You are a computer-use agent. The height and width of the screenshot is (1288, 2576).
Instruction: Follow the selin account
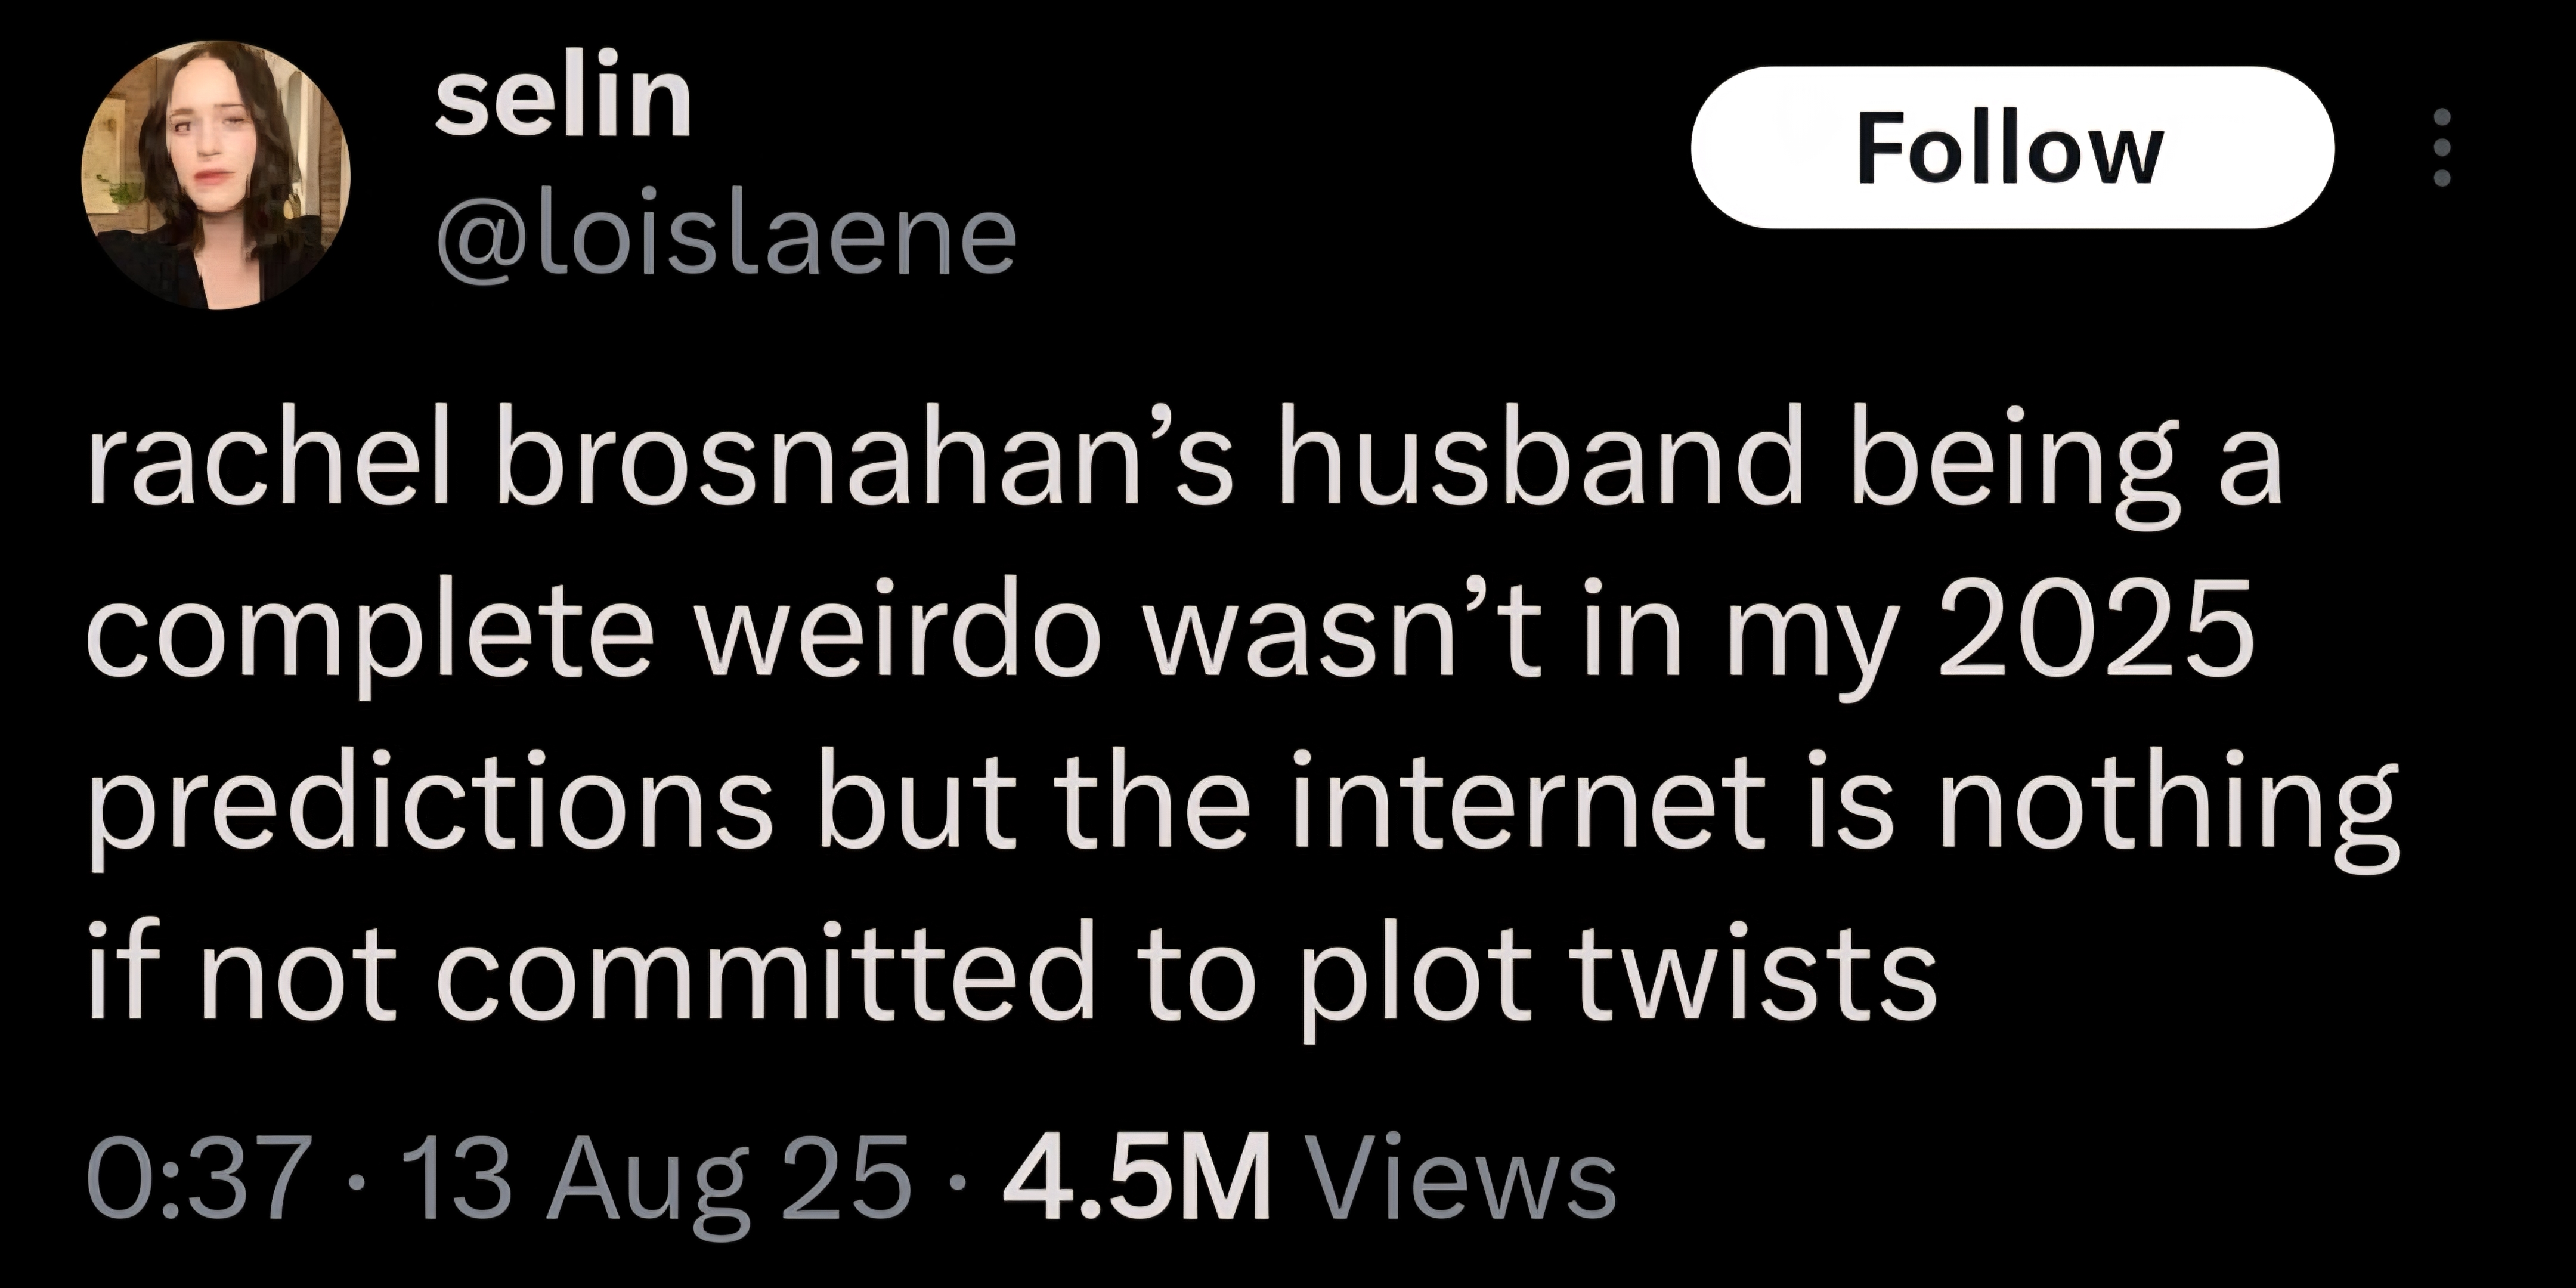coord(2012,148)
